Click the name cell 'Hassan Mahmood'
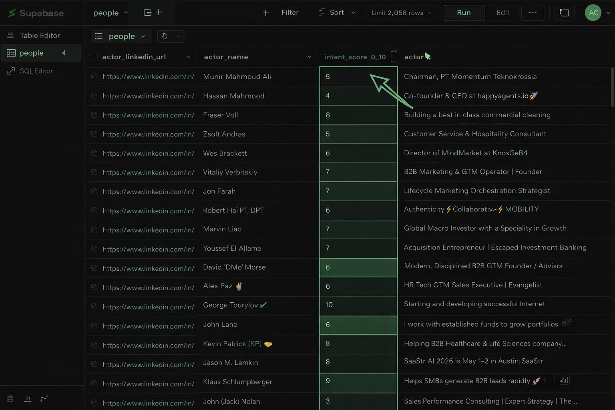This screenshot has width=615, height=410. 233,96
